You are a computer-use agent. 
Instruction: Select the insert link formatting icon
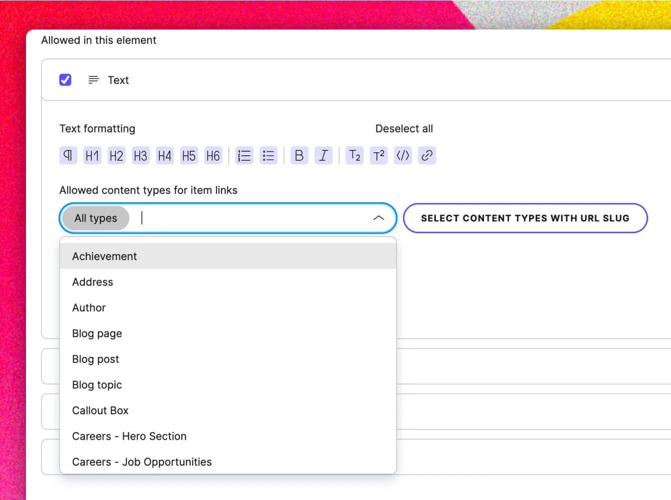tap(427, 155)
